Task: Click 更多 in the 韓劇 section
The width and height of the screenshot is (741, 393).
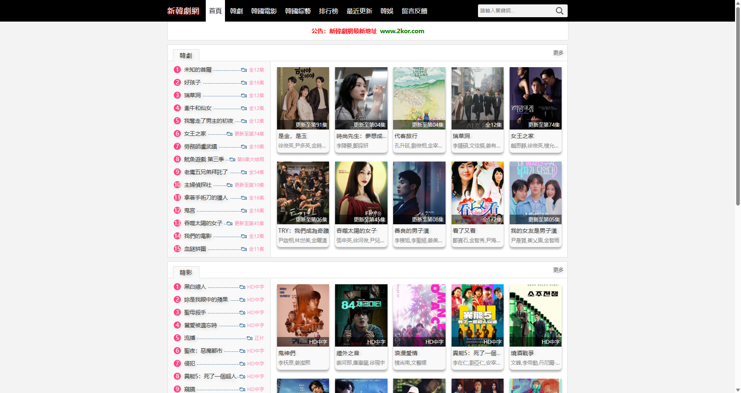Action: 558,53
